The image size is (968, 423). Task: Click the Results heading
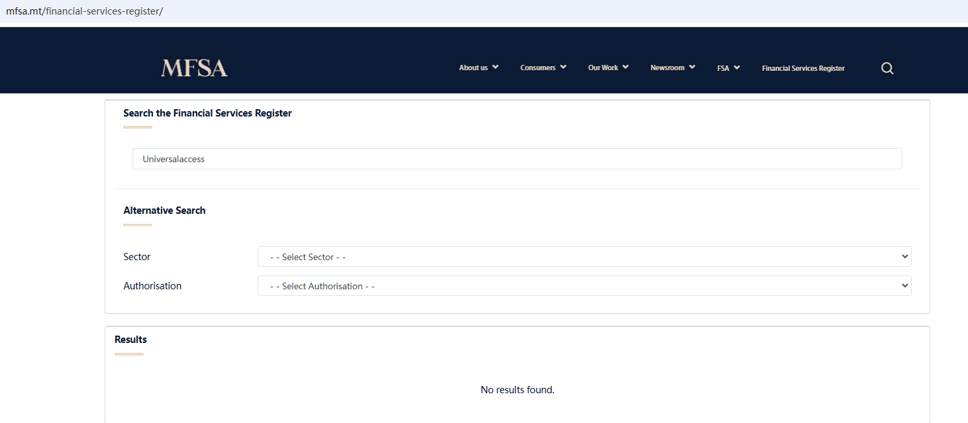point(130,340)
